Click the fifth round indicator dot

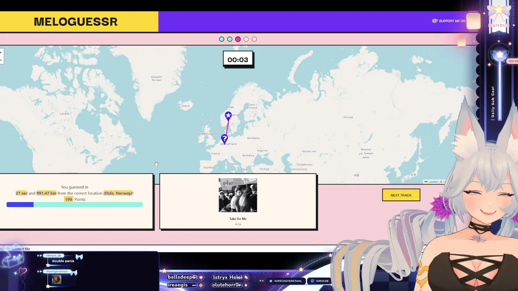254,39
